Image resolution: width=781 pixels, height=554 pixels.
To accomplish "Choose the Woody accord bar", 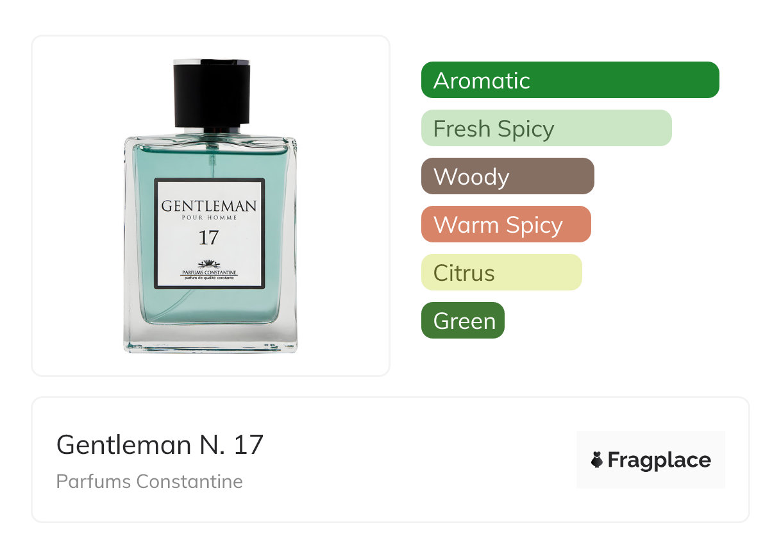I will click(508, 176).
